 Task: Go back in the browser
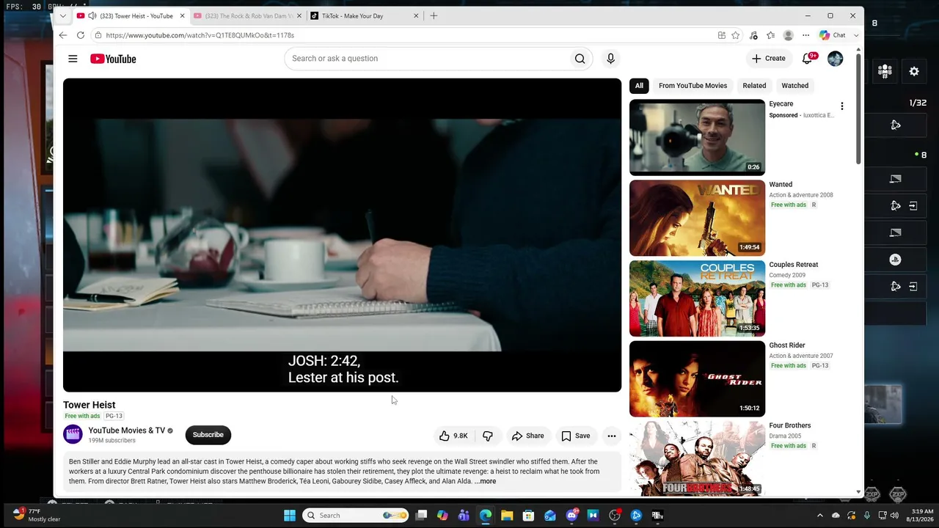(x=63, y=35)
